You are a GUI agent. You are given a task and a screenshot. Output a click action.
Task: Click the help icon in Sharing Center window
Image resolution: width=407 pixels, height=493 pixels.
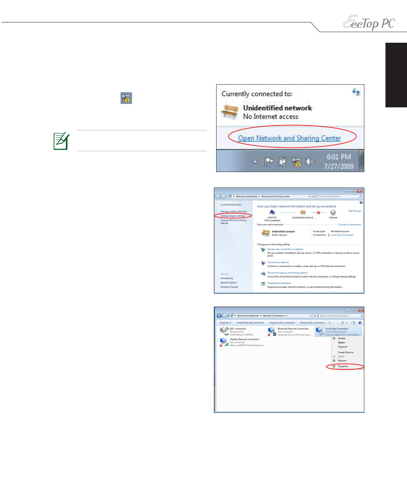tap(361, 203)
